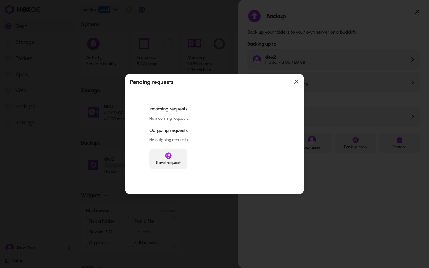The image size is (429, 268).
Task: Expand second backup row chevron
Action: (413, 82)
